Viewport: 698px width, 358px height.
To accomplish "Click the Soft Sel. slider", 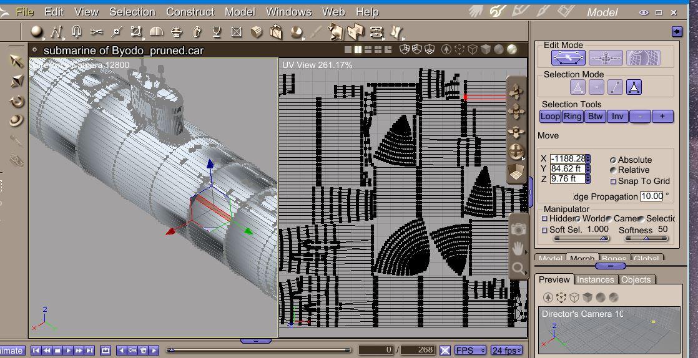I will (x=581, y=239).
